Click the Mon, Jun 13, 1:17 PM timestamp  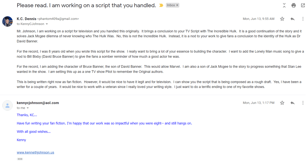pyautogui.click(x=259, y=103)
